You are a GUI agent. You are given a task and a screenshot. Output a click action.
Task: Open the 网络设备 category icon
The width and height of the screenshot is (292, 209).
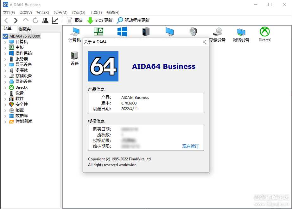point(241,33)
